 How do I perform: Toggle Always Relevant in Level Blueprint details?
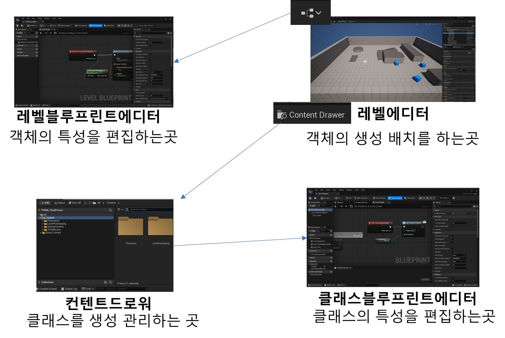pos(150,57)
